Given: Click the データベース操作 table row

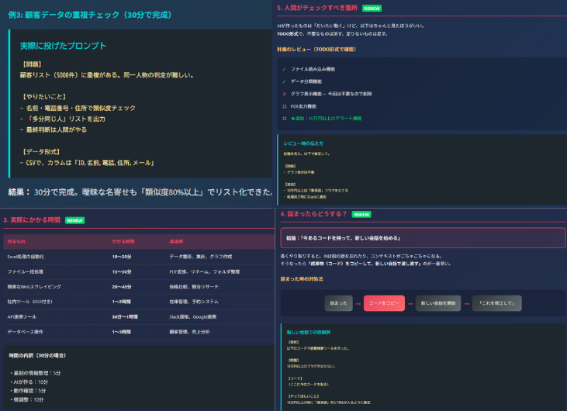Looking at the screenshot, I should [x=139, y=331].
